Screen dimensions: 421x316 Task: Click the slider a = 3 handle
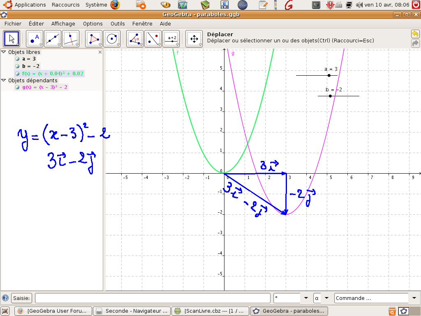pyautogui.click(x=329, y=75)
